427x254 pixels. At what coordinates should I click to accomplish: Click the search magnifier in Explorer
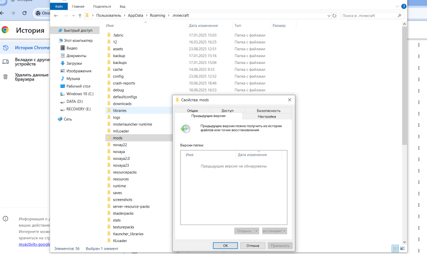[x=399, y=16]
